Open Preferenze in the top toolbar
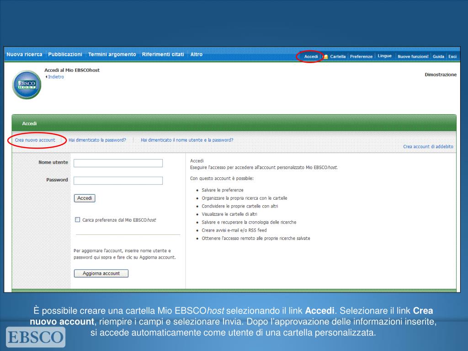The width and height of the screenshot is (468, 351). point(361,56)
